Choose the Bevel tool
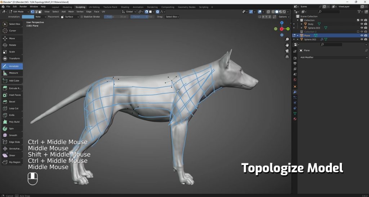Image resolution: width=369 pixels, height=197 pixels. tap(12, 102)
